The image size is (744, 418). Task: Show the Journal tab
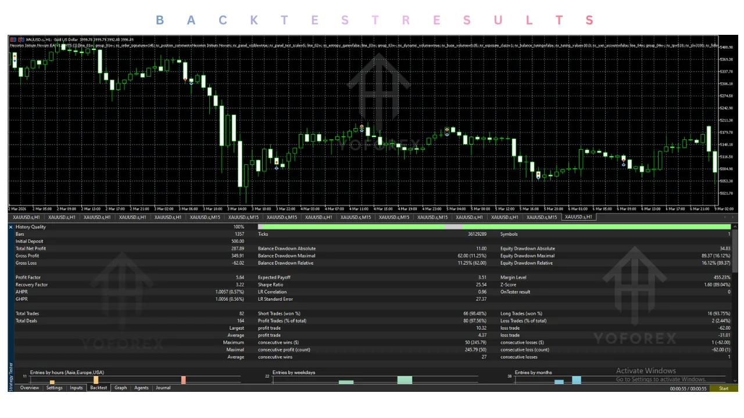pyautogui.click(x=163, y=388)
